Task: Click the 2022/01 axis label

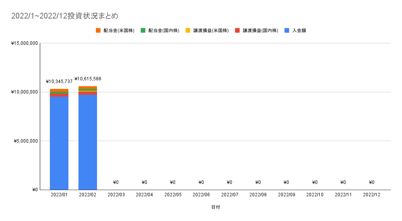Action: coord(59,195)
